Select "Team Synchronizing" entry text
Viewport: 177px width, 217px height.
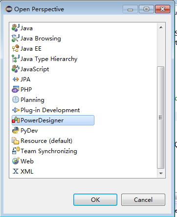coord(49,151)
